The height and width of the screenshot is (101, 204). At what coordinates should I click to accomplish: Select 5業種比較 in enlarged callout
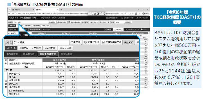pyautogui.click(x=50, y=48)
